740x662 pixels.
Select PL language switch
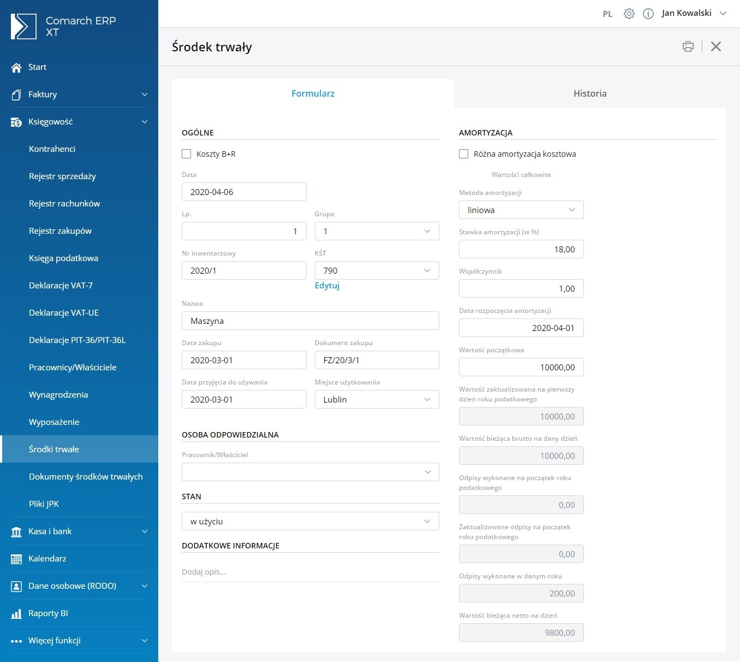pos(607,14)
